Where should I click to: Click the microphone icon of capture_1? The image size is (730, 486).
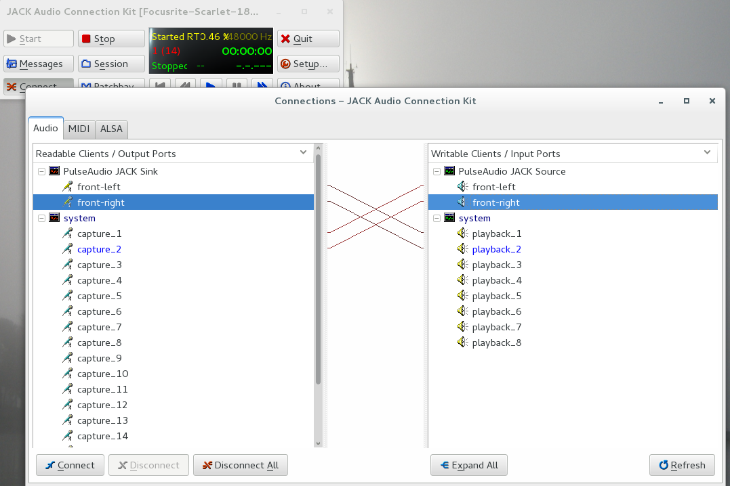[x=68, y=234]
